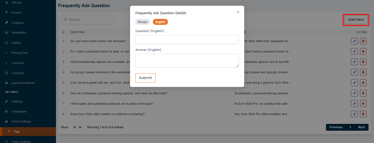Click the Email Settings envelope icon
Screen dimensions: 374x143
click(x=7, y=122)
